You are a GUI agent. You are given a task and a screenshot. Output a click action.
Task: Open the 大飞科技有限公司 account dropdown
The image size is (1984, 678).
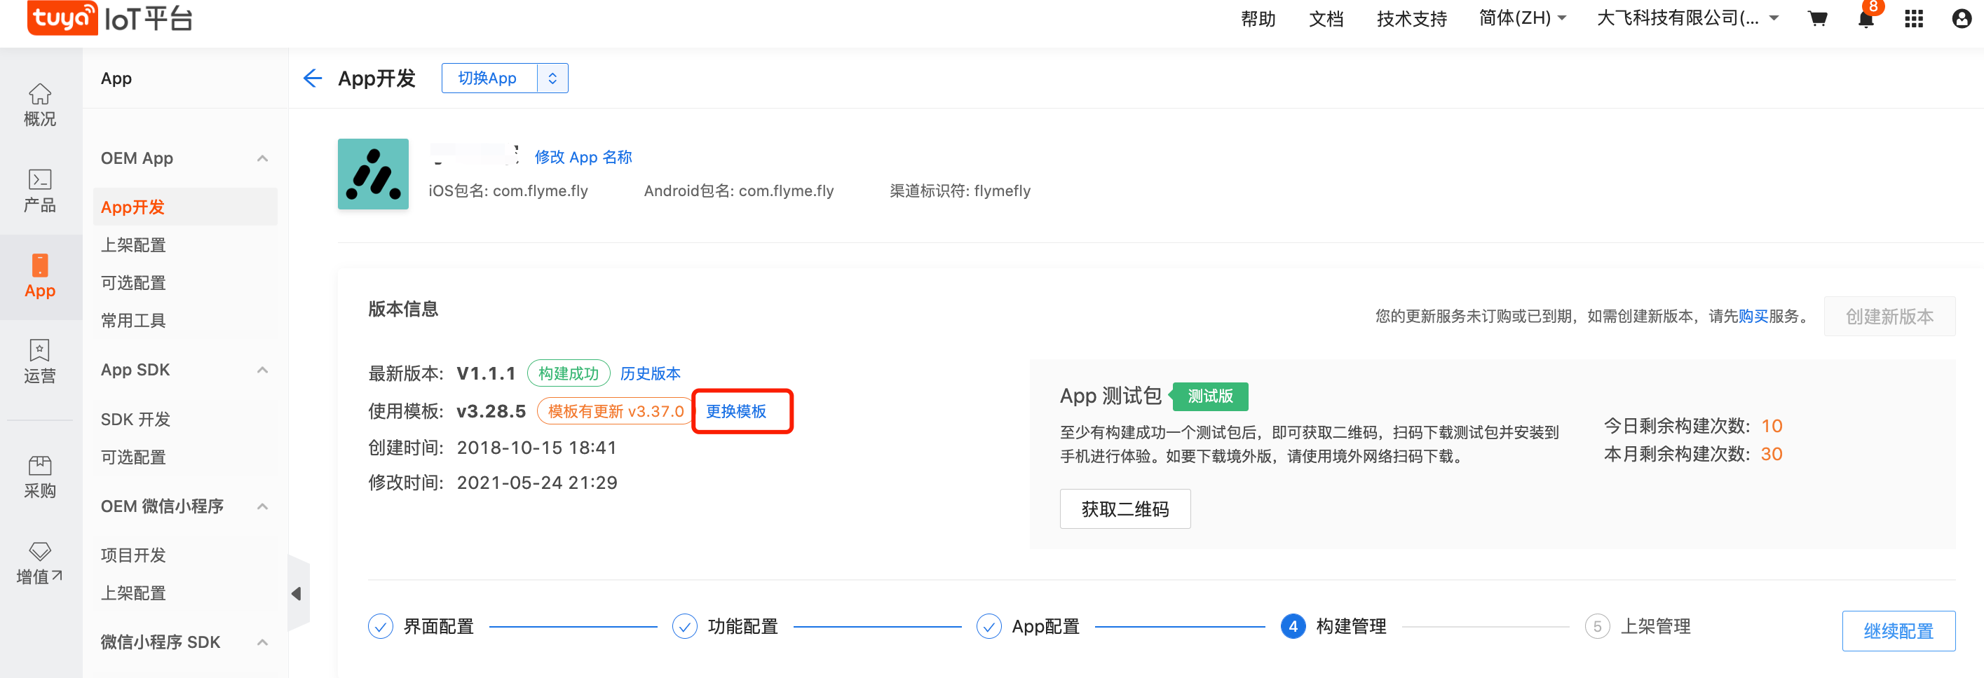[1687, 18]
